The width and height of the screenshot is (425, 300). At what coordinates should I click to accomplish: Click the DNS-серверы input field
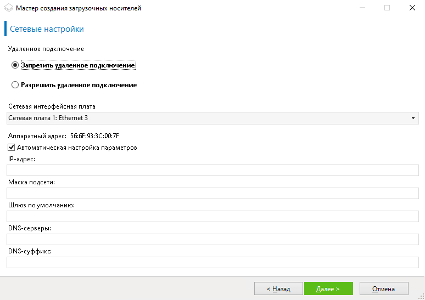[x=213, y=239]
